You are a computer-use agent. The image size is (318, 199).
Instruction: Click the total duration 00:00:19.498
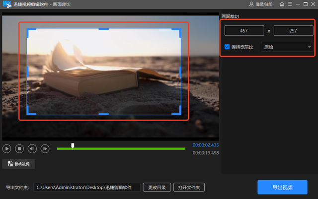pos(206,153)
